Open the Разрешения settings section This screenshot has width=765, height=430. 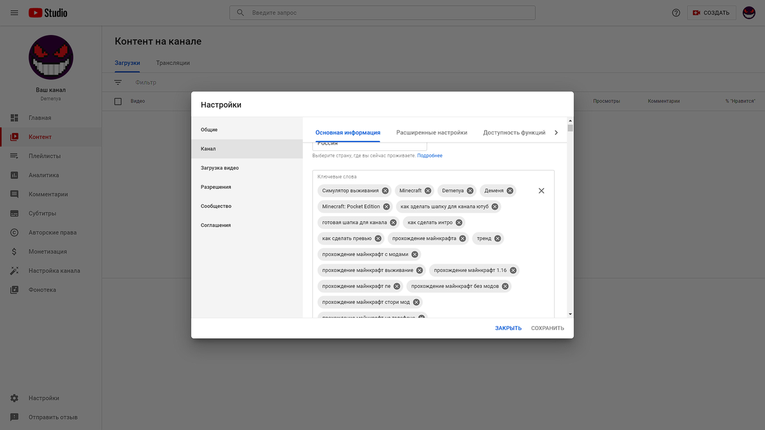[247, 187]
